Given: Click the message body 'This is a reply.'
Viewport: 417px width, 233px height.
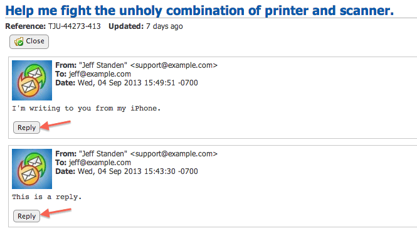Looking at the screenshot, I should [x=47, y=197].
